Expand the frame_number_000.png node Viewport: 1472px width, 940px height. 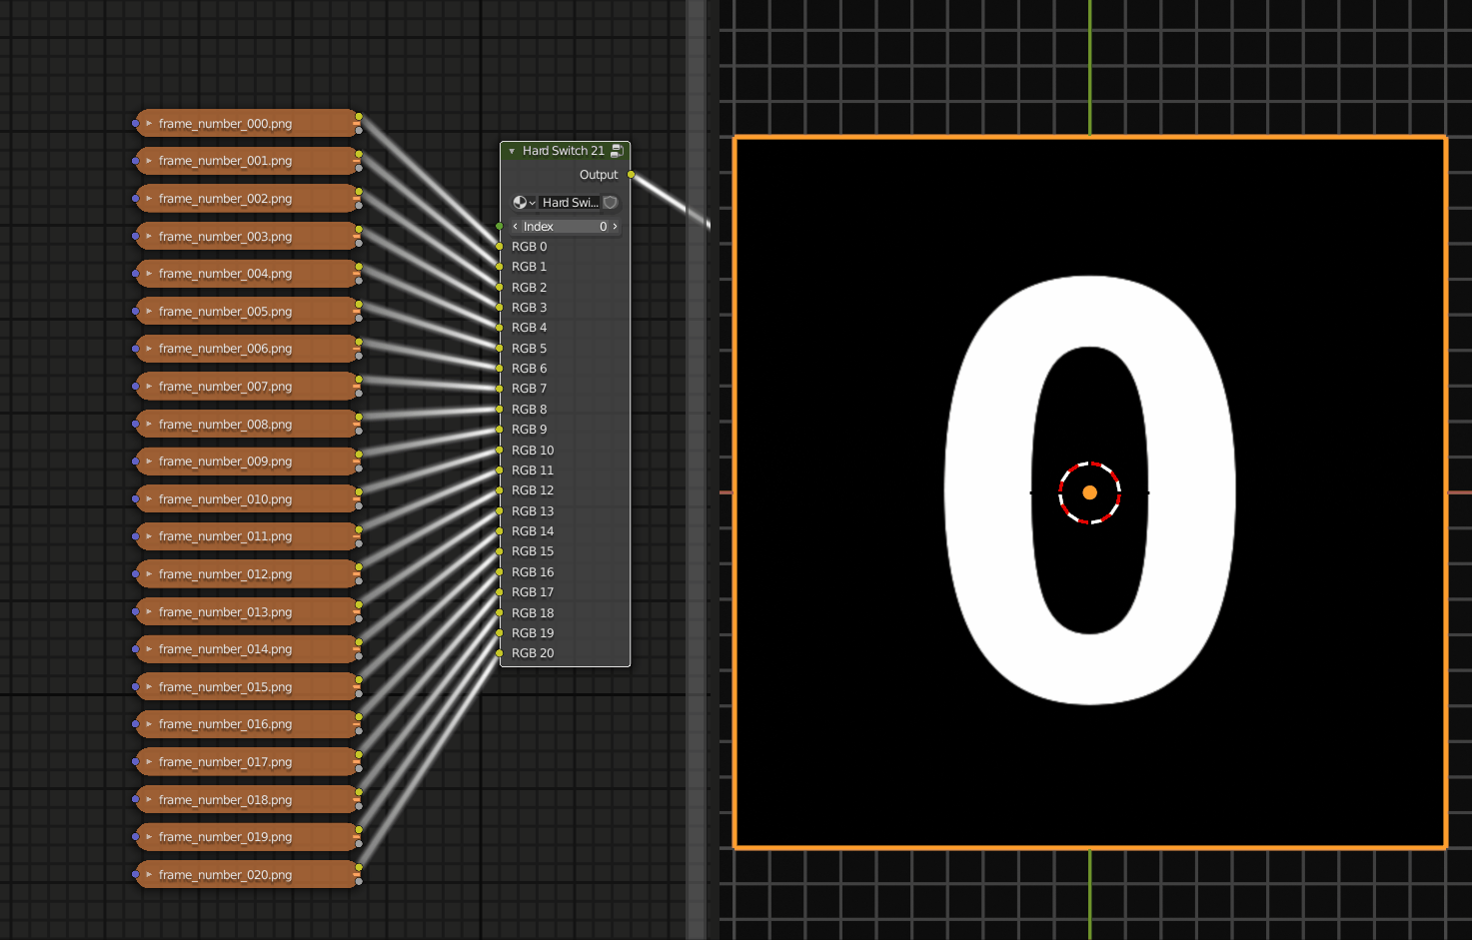[x=149, y=124]
